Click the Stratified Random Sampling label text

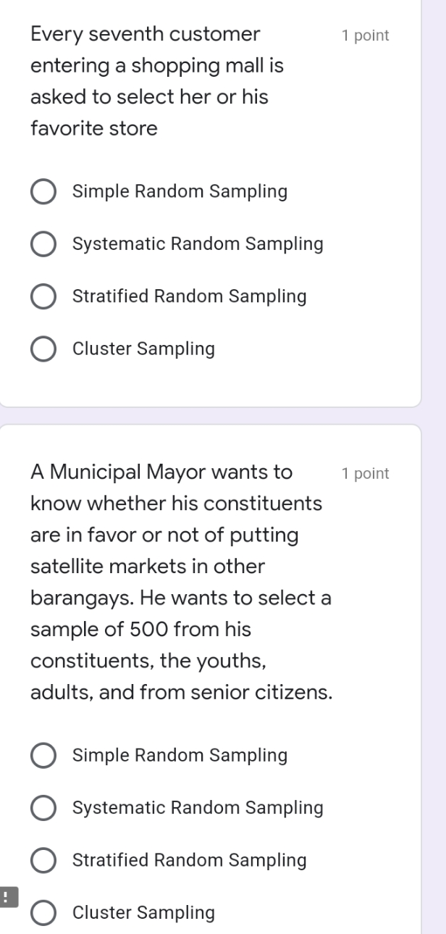(x=190, y=296)
